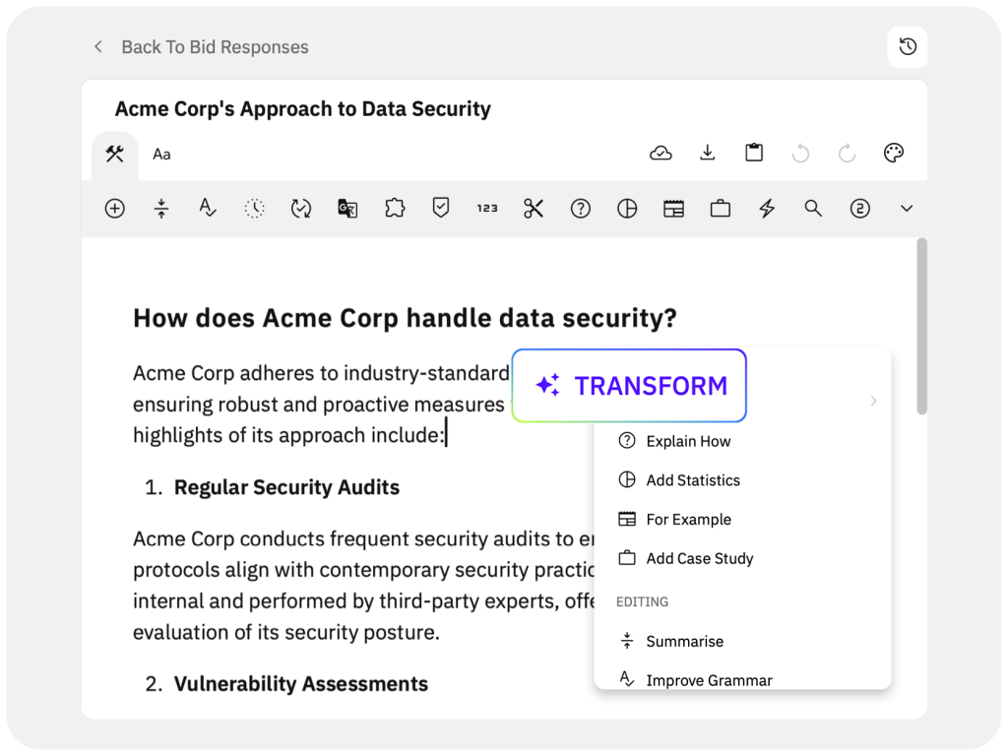Open the search magnifier tool

(x=813, y=209)
